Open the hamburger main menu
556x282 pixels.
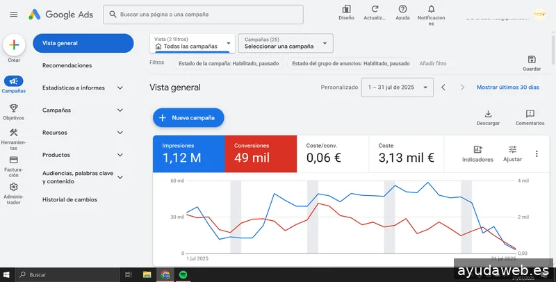(x=13, y=15)
